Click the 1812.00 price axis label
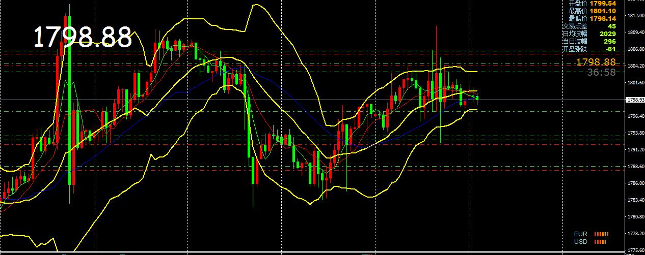This screenshot has height=255, width=645. [637, 16]
